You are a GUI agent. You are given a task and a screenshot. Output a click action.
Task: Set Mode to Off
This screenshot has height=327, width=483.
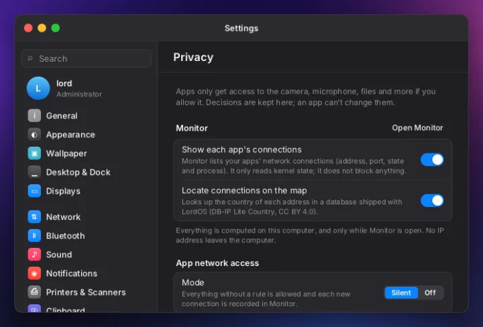[x=430, y=293]
